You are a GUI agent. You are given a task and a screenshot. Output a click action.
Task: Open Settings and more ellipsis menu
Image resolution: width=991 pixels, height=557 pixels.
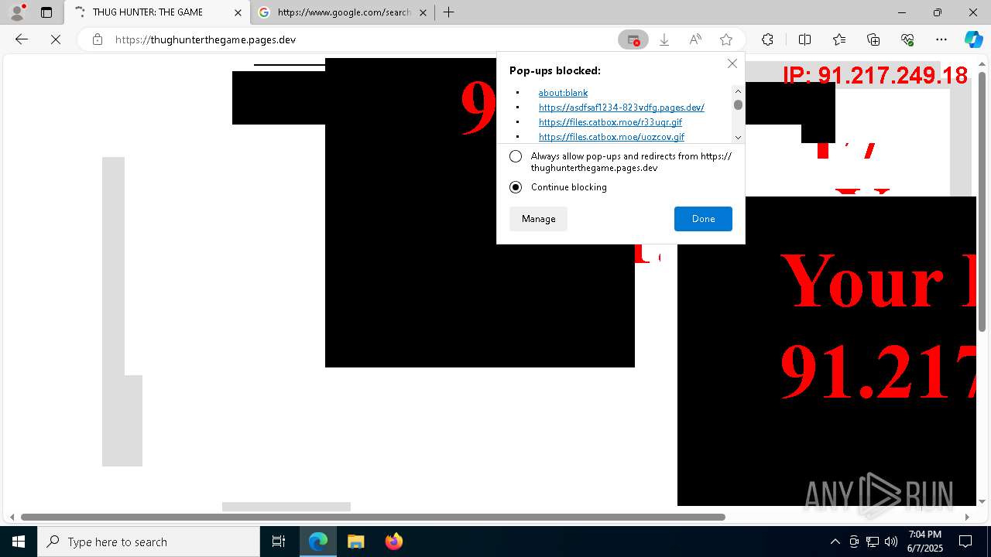pos(941,39)
